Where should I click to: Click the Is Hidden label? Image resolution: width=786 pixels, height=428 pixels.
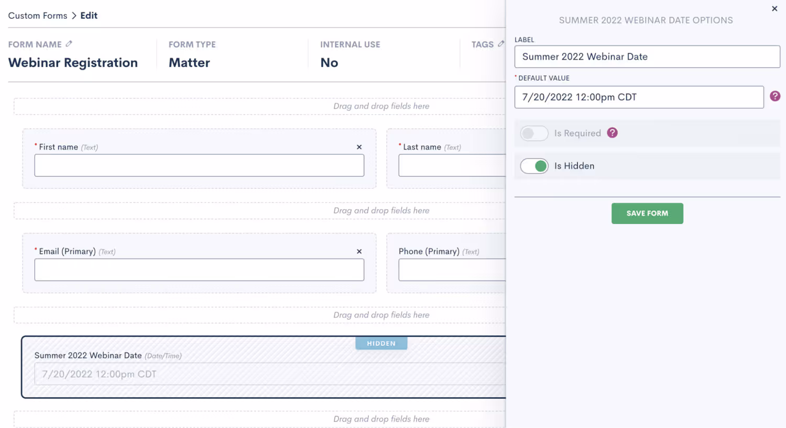point(574,166)
